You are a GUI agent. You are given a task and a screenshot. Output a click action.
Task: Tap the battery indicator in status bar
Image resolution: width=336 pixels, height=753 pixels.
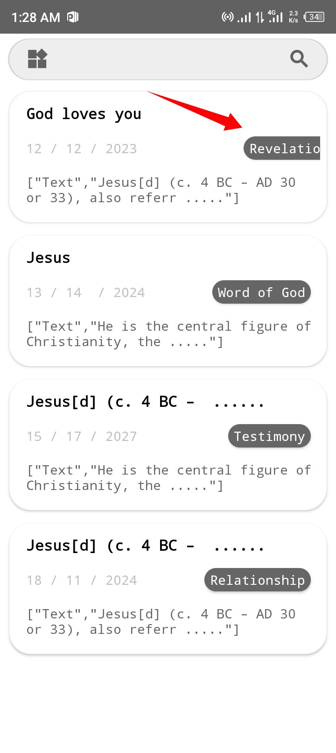click(314, 17)
